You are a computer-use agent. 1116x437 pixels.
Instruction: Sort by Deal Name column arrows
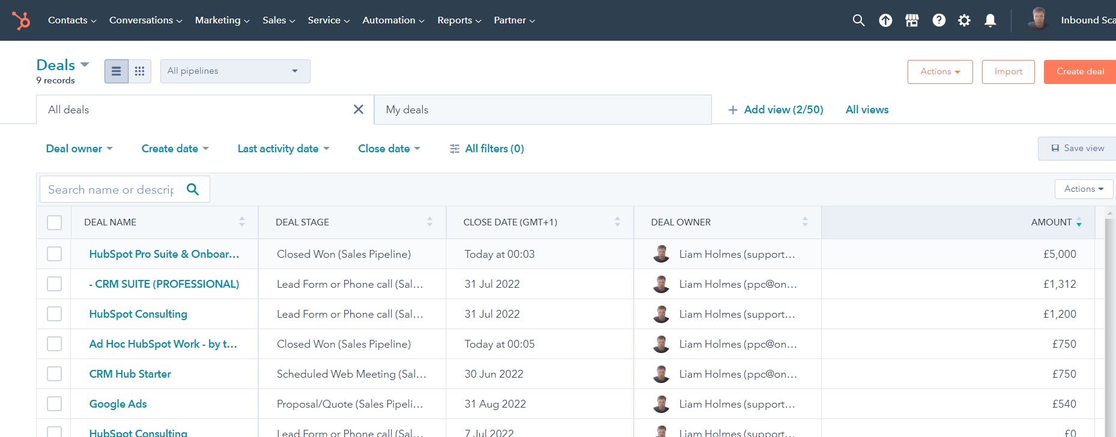tap(242, 222)
